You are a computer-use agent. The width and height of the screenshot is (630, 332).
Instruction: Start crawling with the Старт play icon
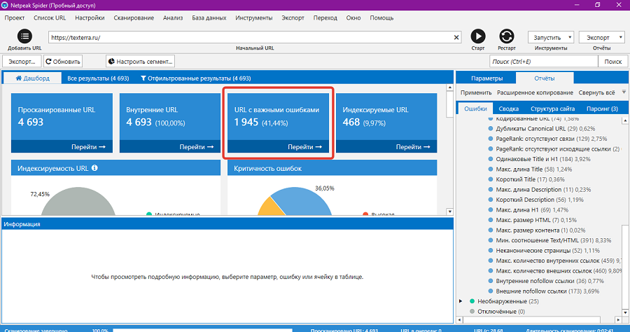tap(477, 36)
